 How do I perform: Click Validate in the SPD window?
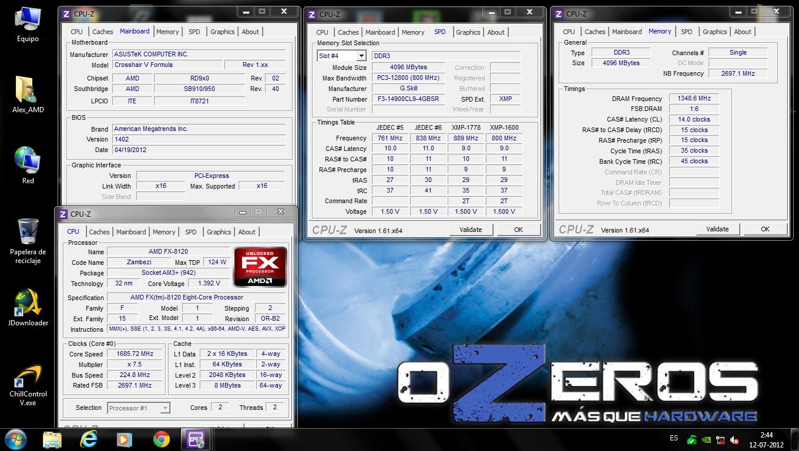pos(471,230)
